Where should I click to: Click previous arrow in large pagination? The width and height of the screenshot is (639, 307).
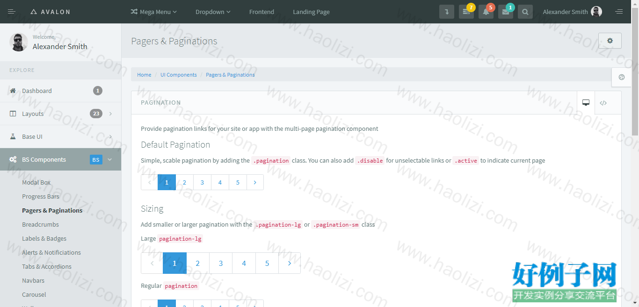(x=152, y=263)
